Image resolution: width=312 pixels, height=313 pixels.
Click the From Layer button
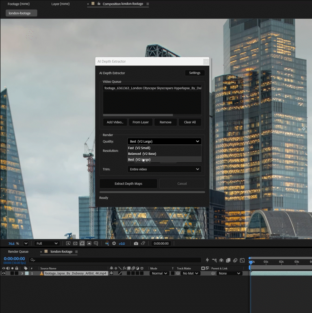(140, 122)
